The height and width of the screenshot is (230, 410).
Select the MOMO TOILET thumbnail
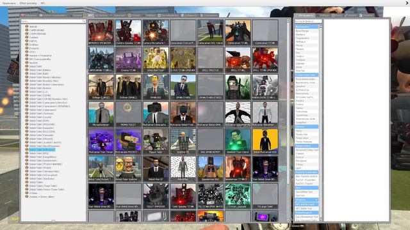128,114
